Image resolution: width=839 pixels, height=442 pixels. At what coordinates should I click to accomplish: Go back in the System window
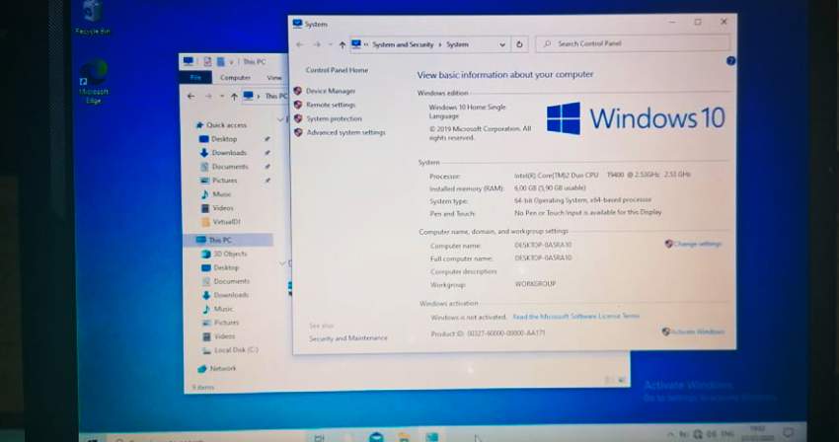(300, 44)
